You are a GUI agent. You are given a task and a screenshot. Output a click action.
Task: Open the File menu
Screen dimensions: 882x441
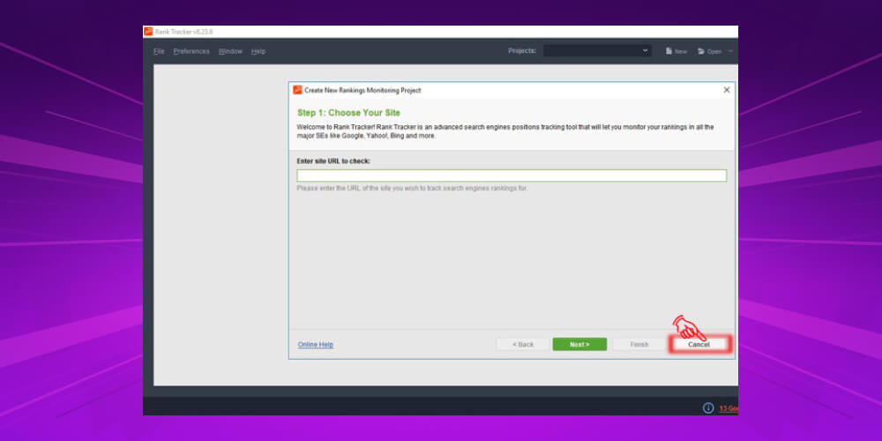pos(159,51)
